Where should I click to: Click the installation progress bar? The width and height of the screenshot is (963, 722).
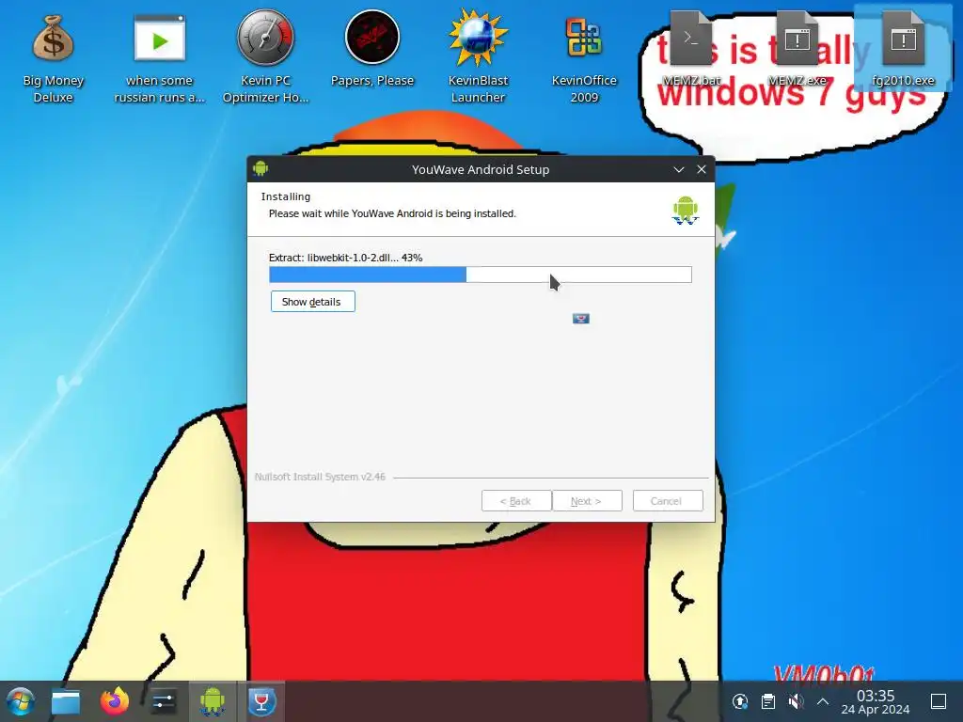click(x=481, y=275)
